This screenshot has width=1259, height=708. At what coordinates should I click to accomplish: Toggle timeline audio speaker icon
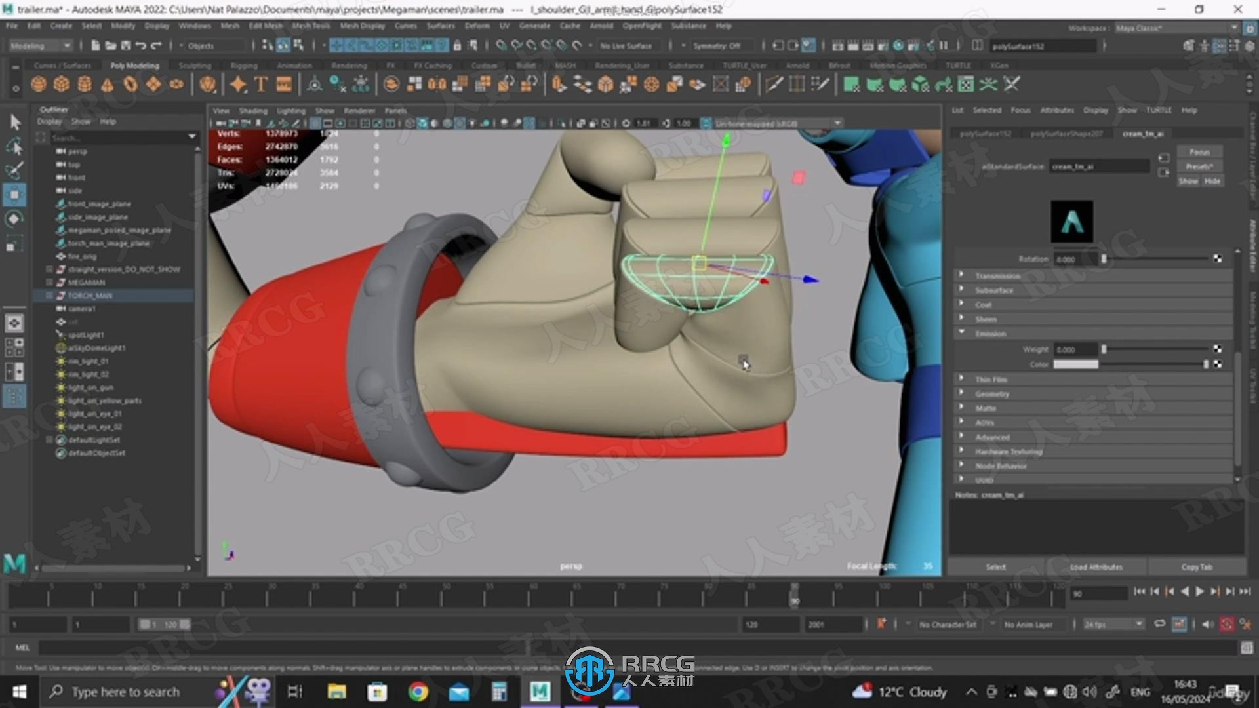(1208, 624)
